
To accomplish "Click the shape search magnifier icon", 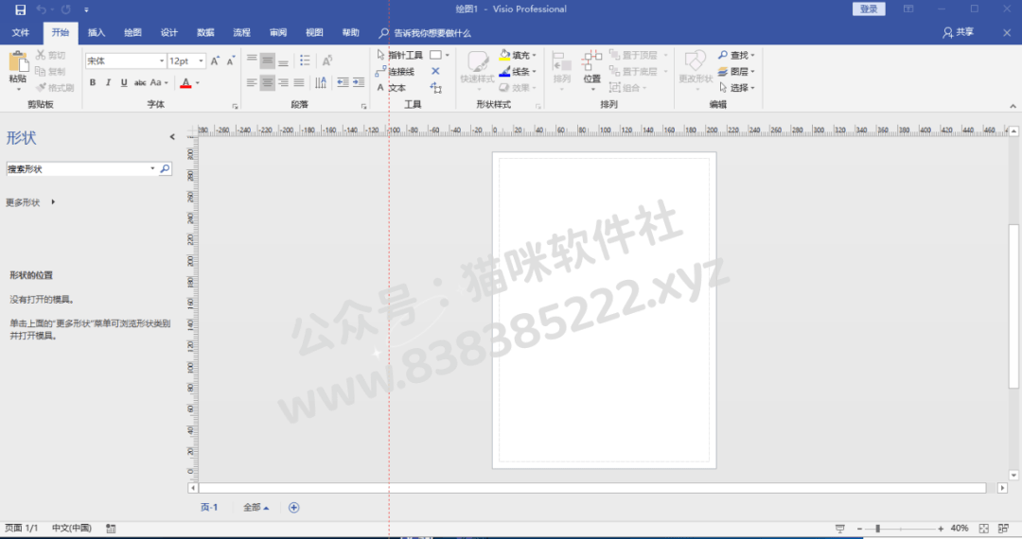I will tap(165, 168).
